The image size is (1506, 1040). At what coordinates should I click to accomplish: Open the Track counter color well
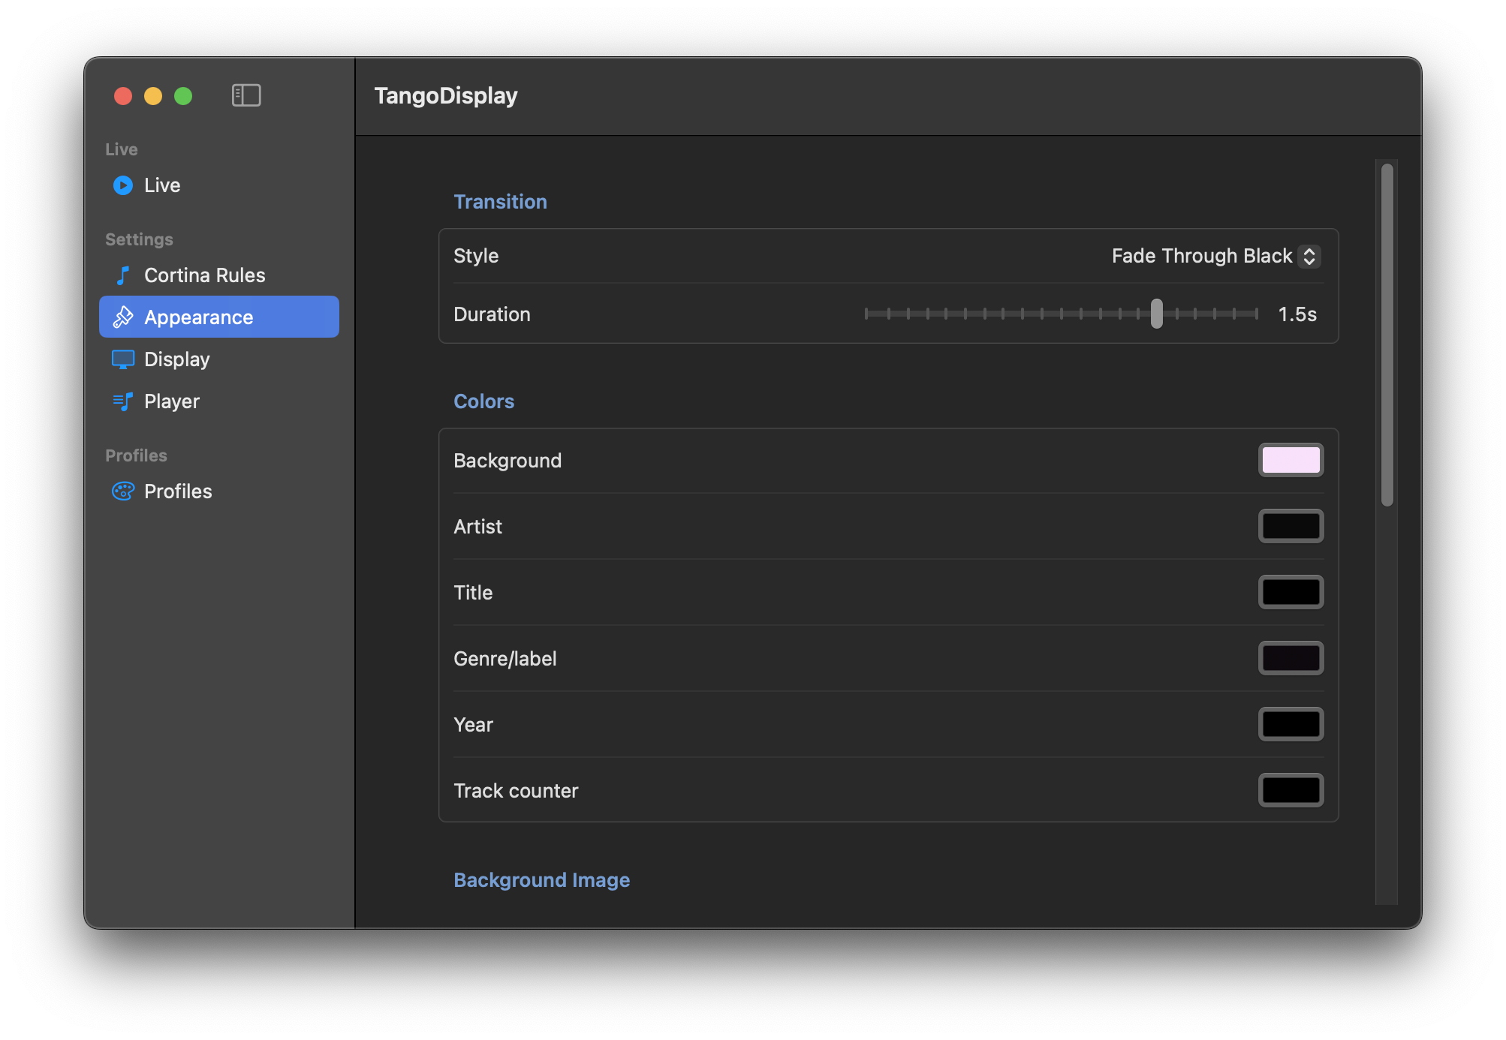click(x=1291, y=790)
